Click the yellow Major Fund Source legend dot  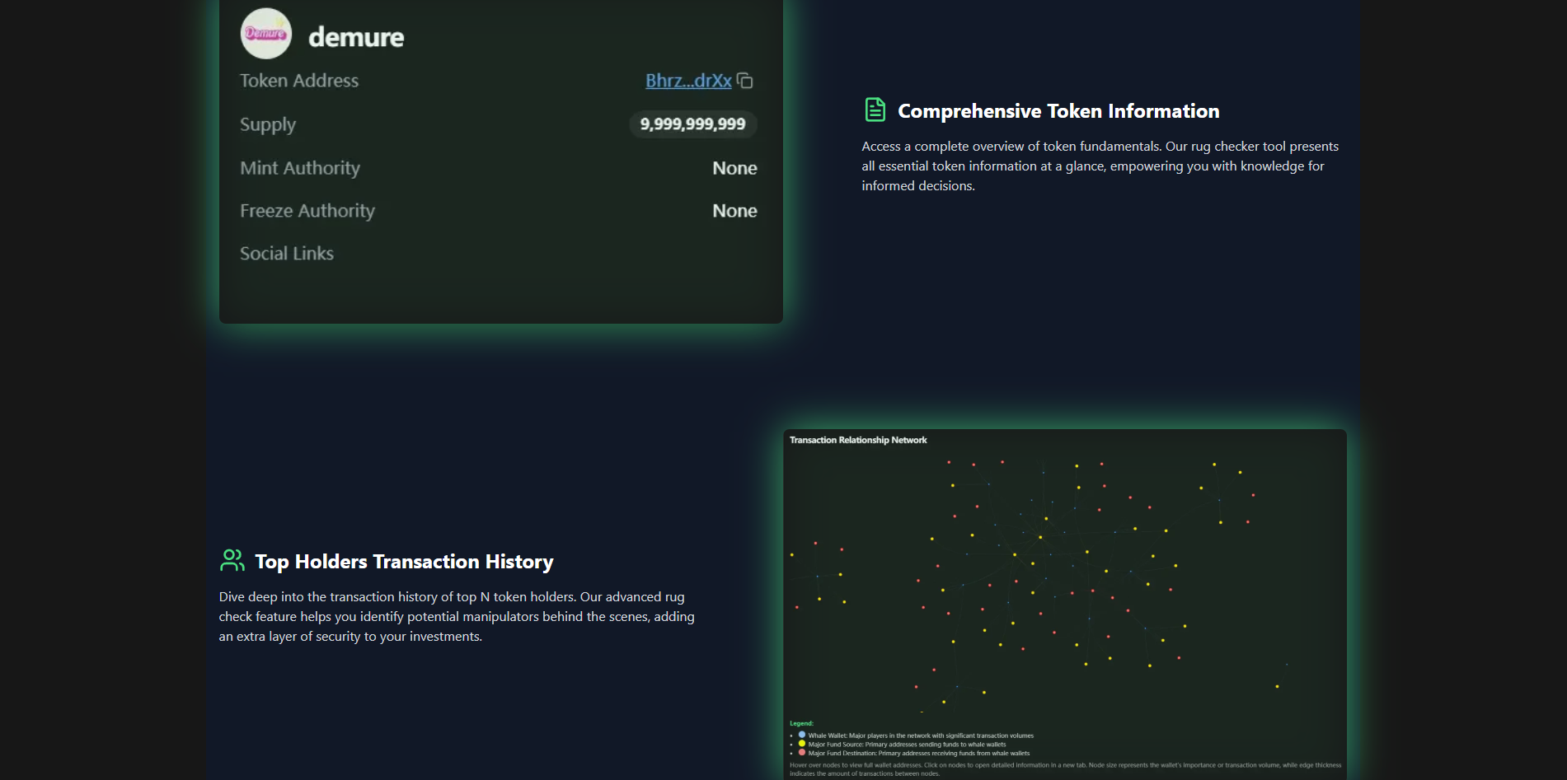click(x=802, y=744)
